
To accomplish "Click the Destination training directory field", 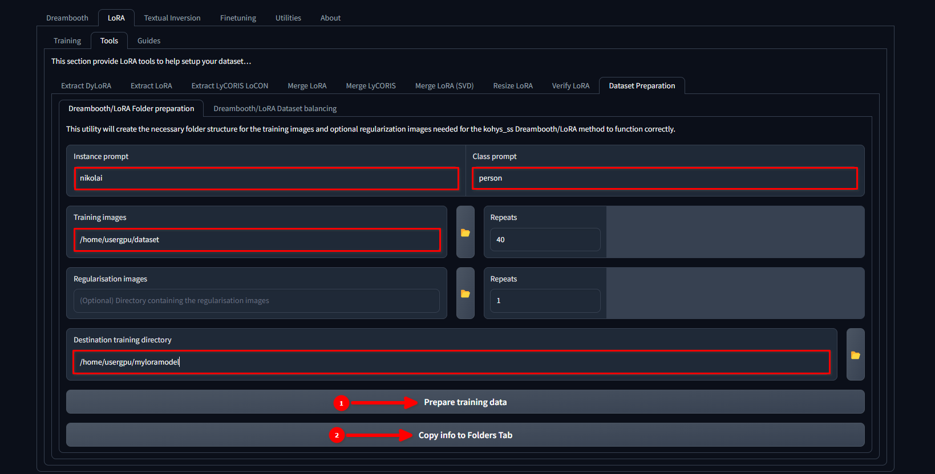I will [x=452, y=362].
